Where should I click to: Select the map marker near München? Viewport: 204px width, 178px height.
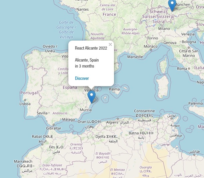tap(172, 5)
